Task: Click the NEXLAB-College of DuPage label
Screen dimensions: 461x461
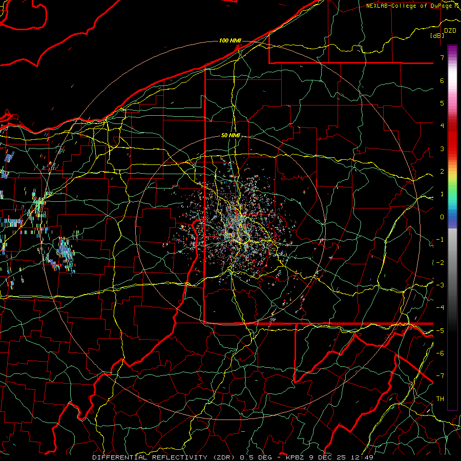Action: coord(412,6)
